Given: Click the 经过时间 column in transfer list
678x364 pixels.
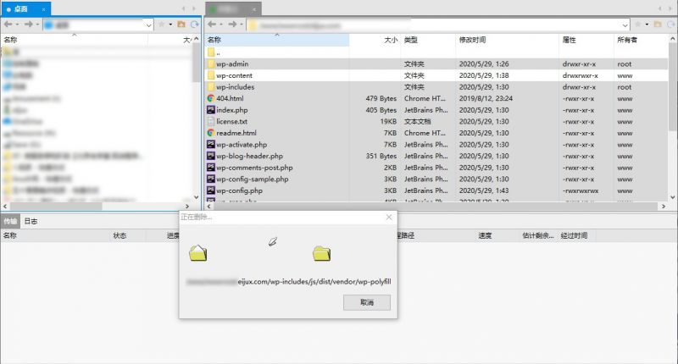Looking at the screenshot, I should [x=574, y=235].
